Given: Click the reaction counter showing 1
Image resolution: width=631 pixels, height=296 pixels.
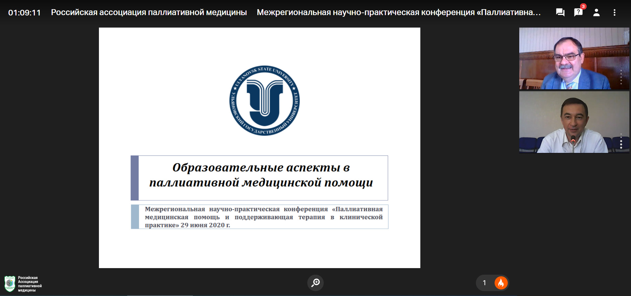Looking at the screenshot, I should (484, 283).
